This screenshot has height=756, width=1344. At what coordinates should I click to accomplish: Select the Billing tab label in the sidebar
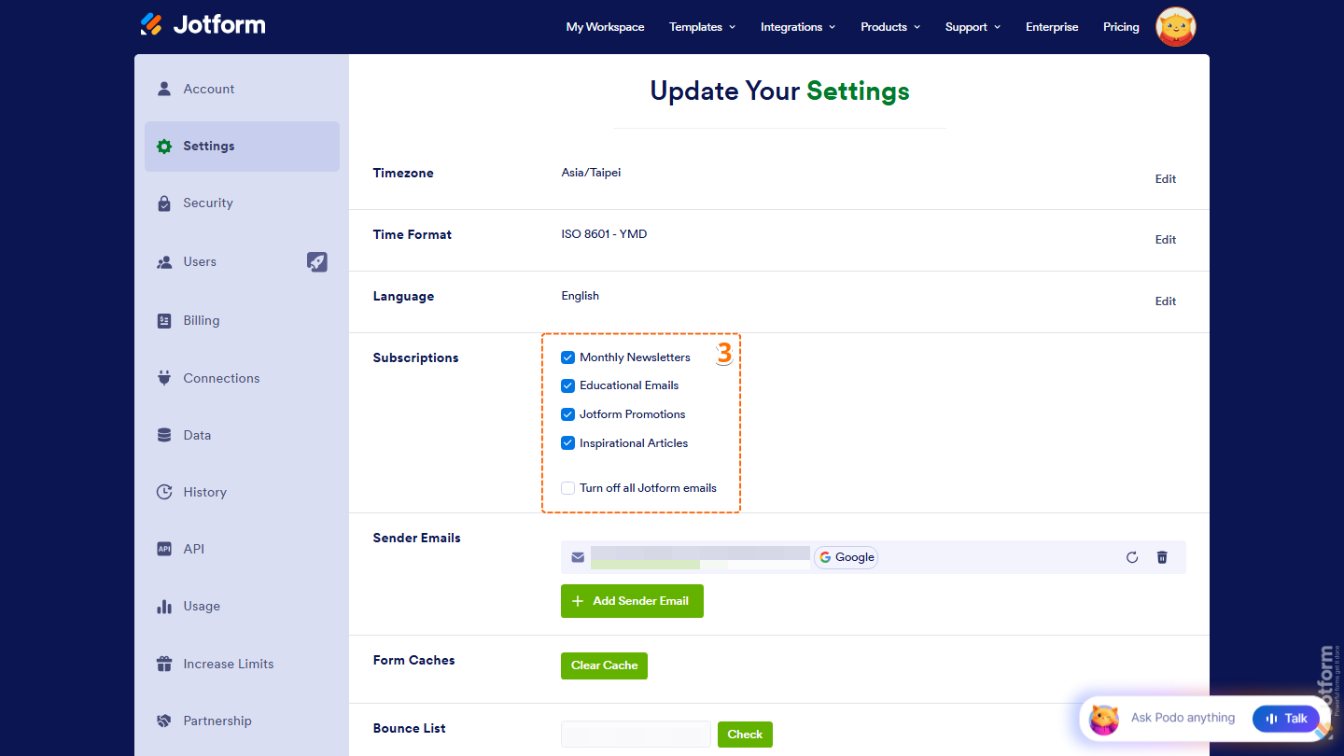(202, 321)
